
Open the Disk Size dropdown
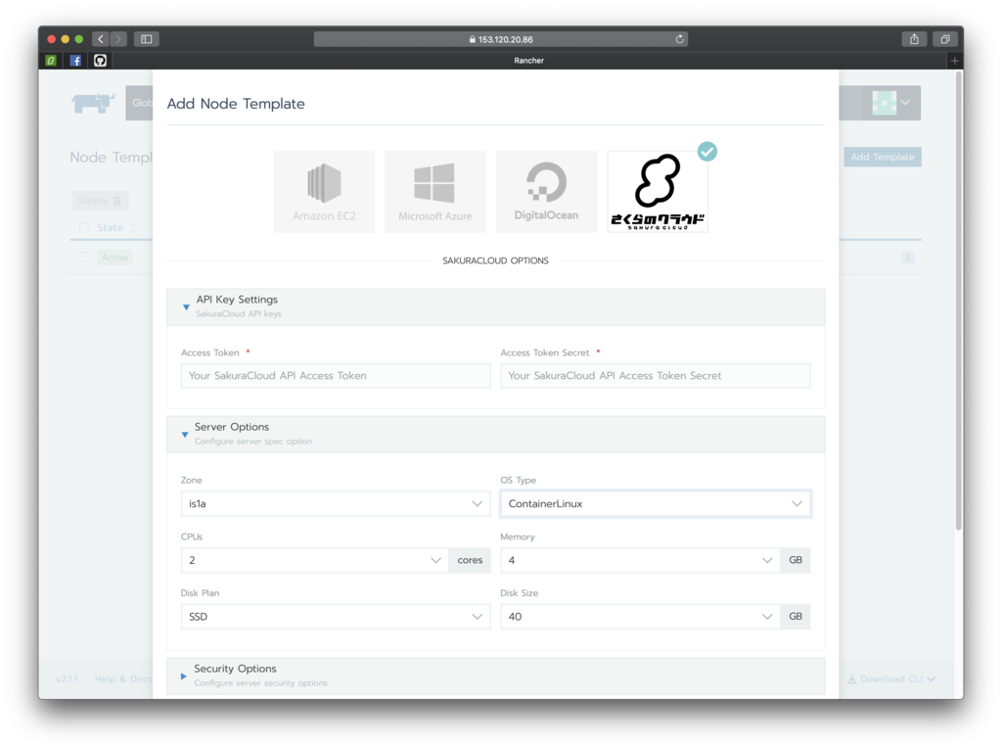click(640, 617)
